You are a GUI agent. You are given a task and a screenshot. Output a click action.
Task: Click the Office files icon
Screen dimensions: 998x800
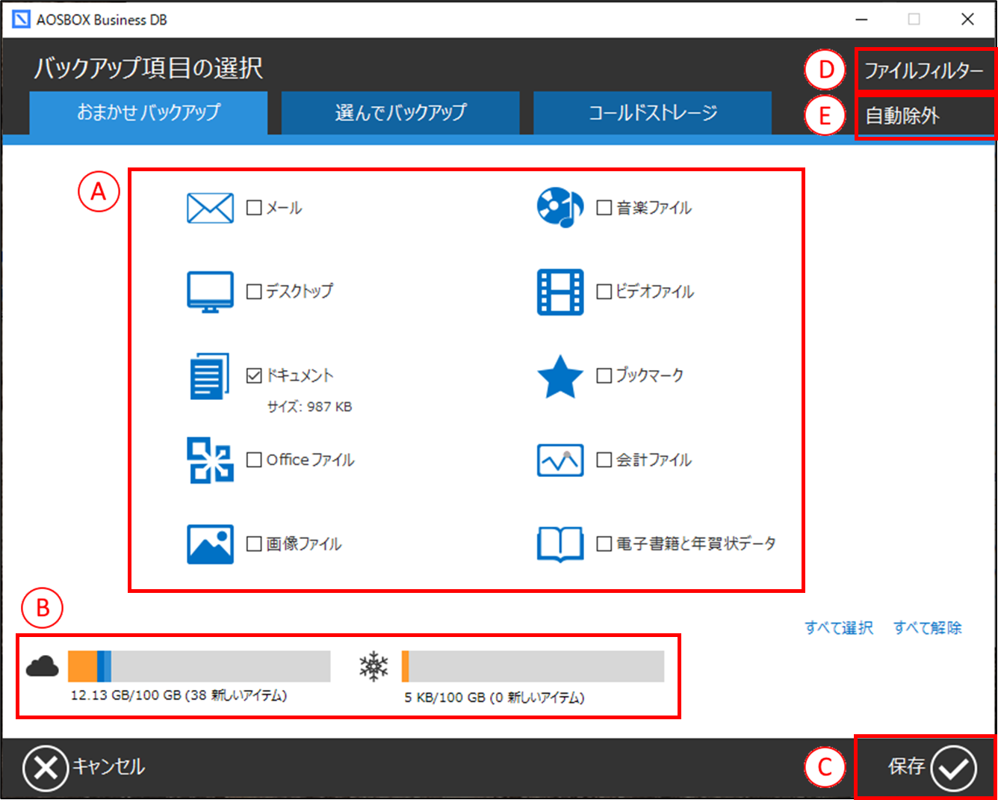210,460
